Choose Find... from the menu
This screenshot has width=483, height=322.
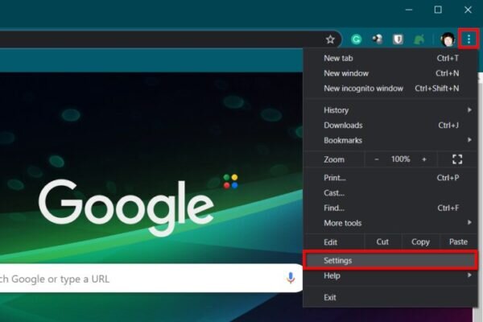[x=390, y=208]
